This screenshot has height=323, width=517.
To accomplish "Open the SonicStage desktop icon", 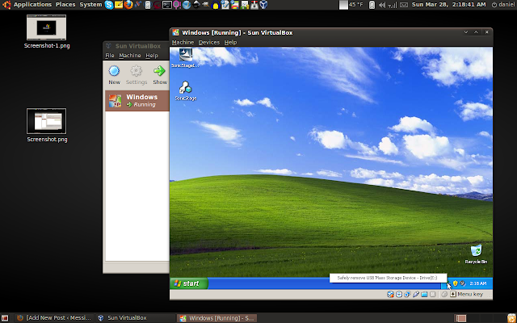I will click(186, 91).
